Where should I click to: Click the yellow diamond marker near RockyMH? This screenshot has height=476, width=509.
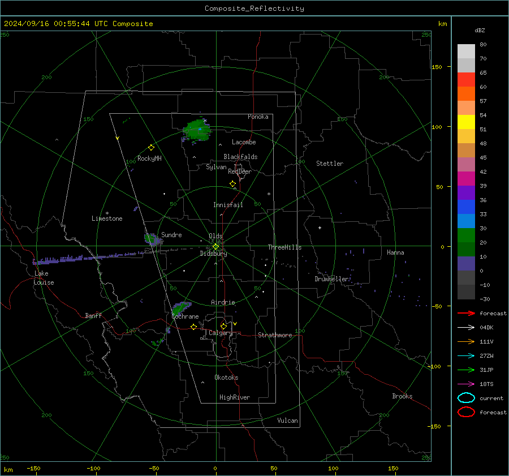pyautogui.click(x=151, y=148)
